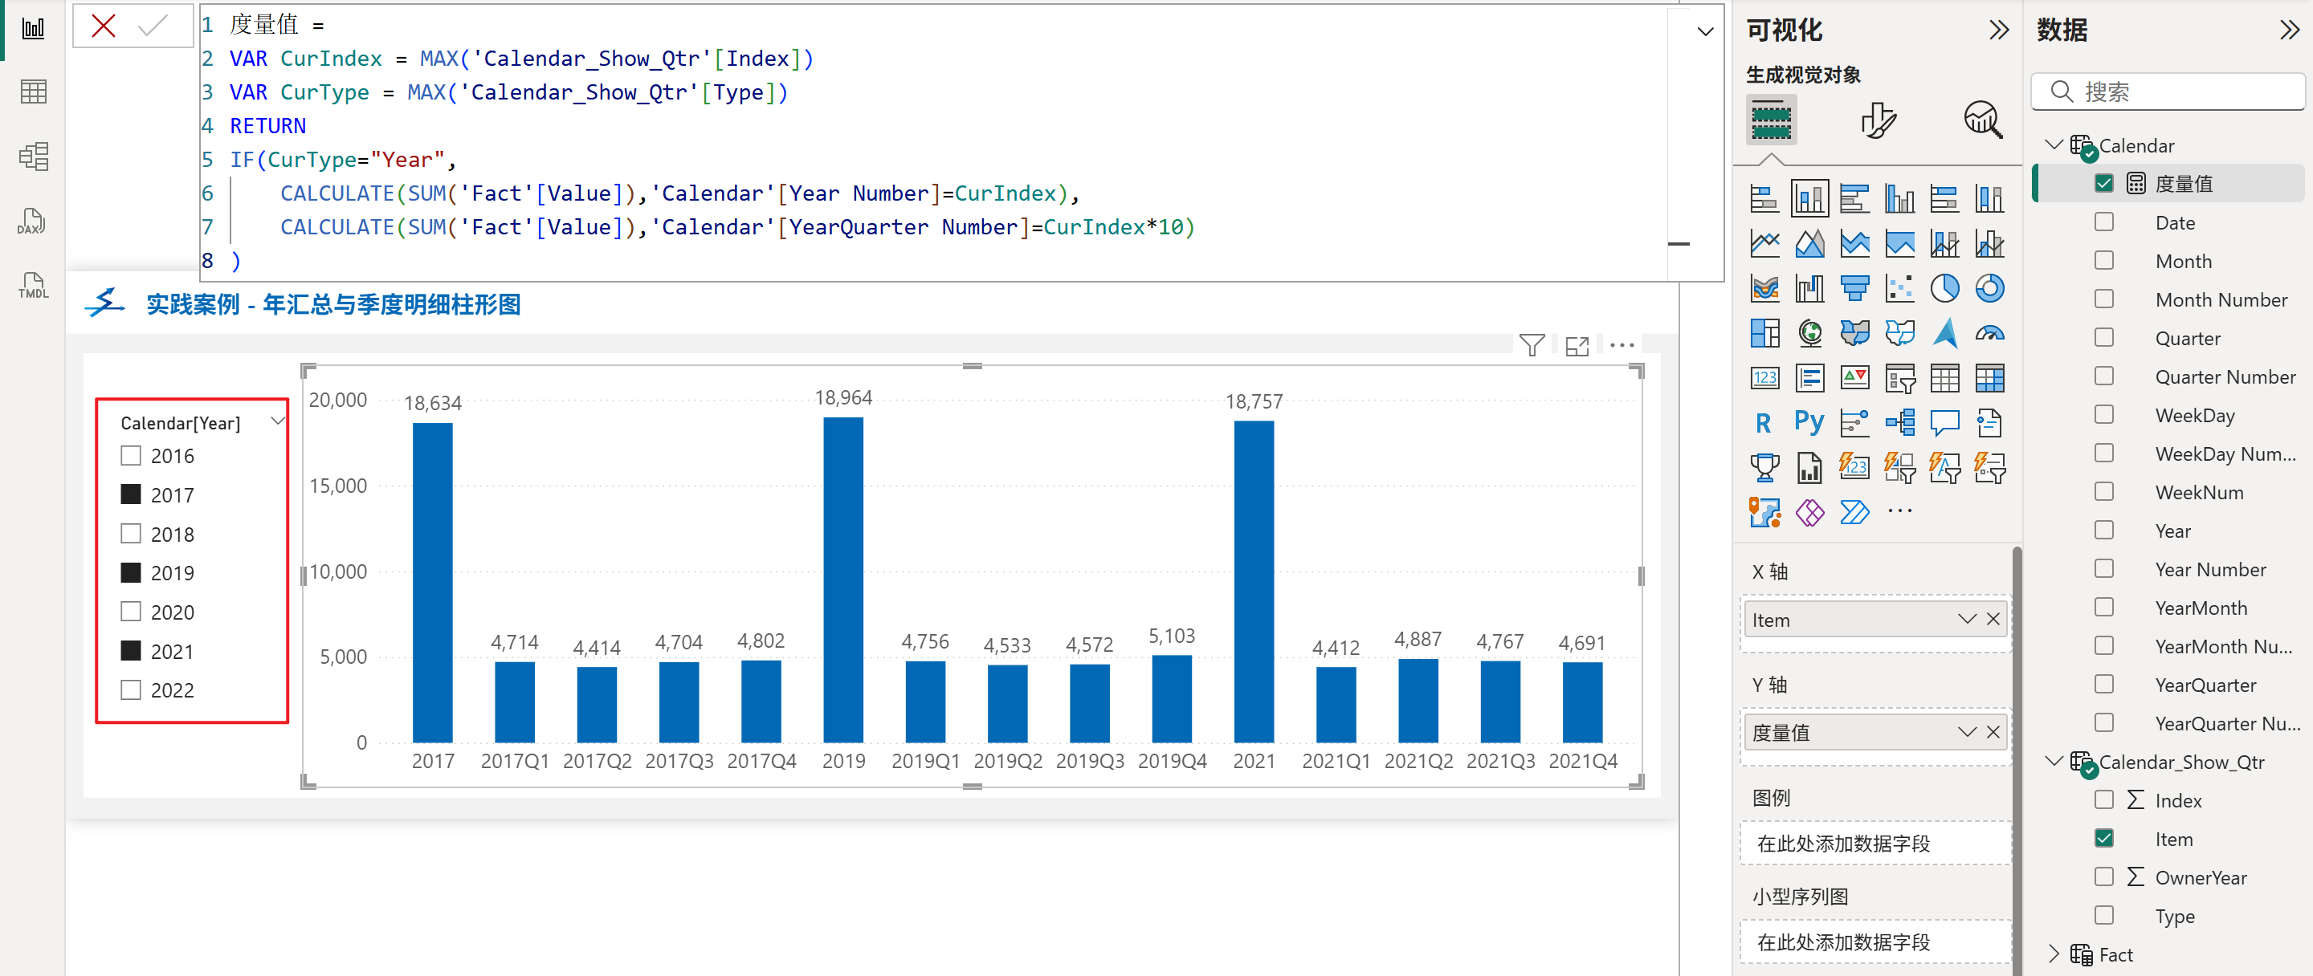Viewport: 2313px width, 976px height.
Task: Open the model view icon
Action: 33,157
